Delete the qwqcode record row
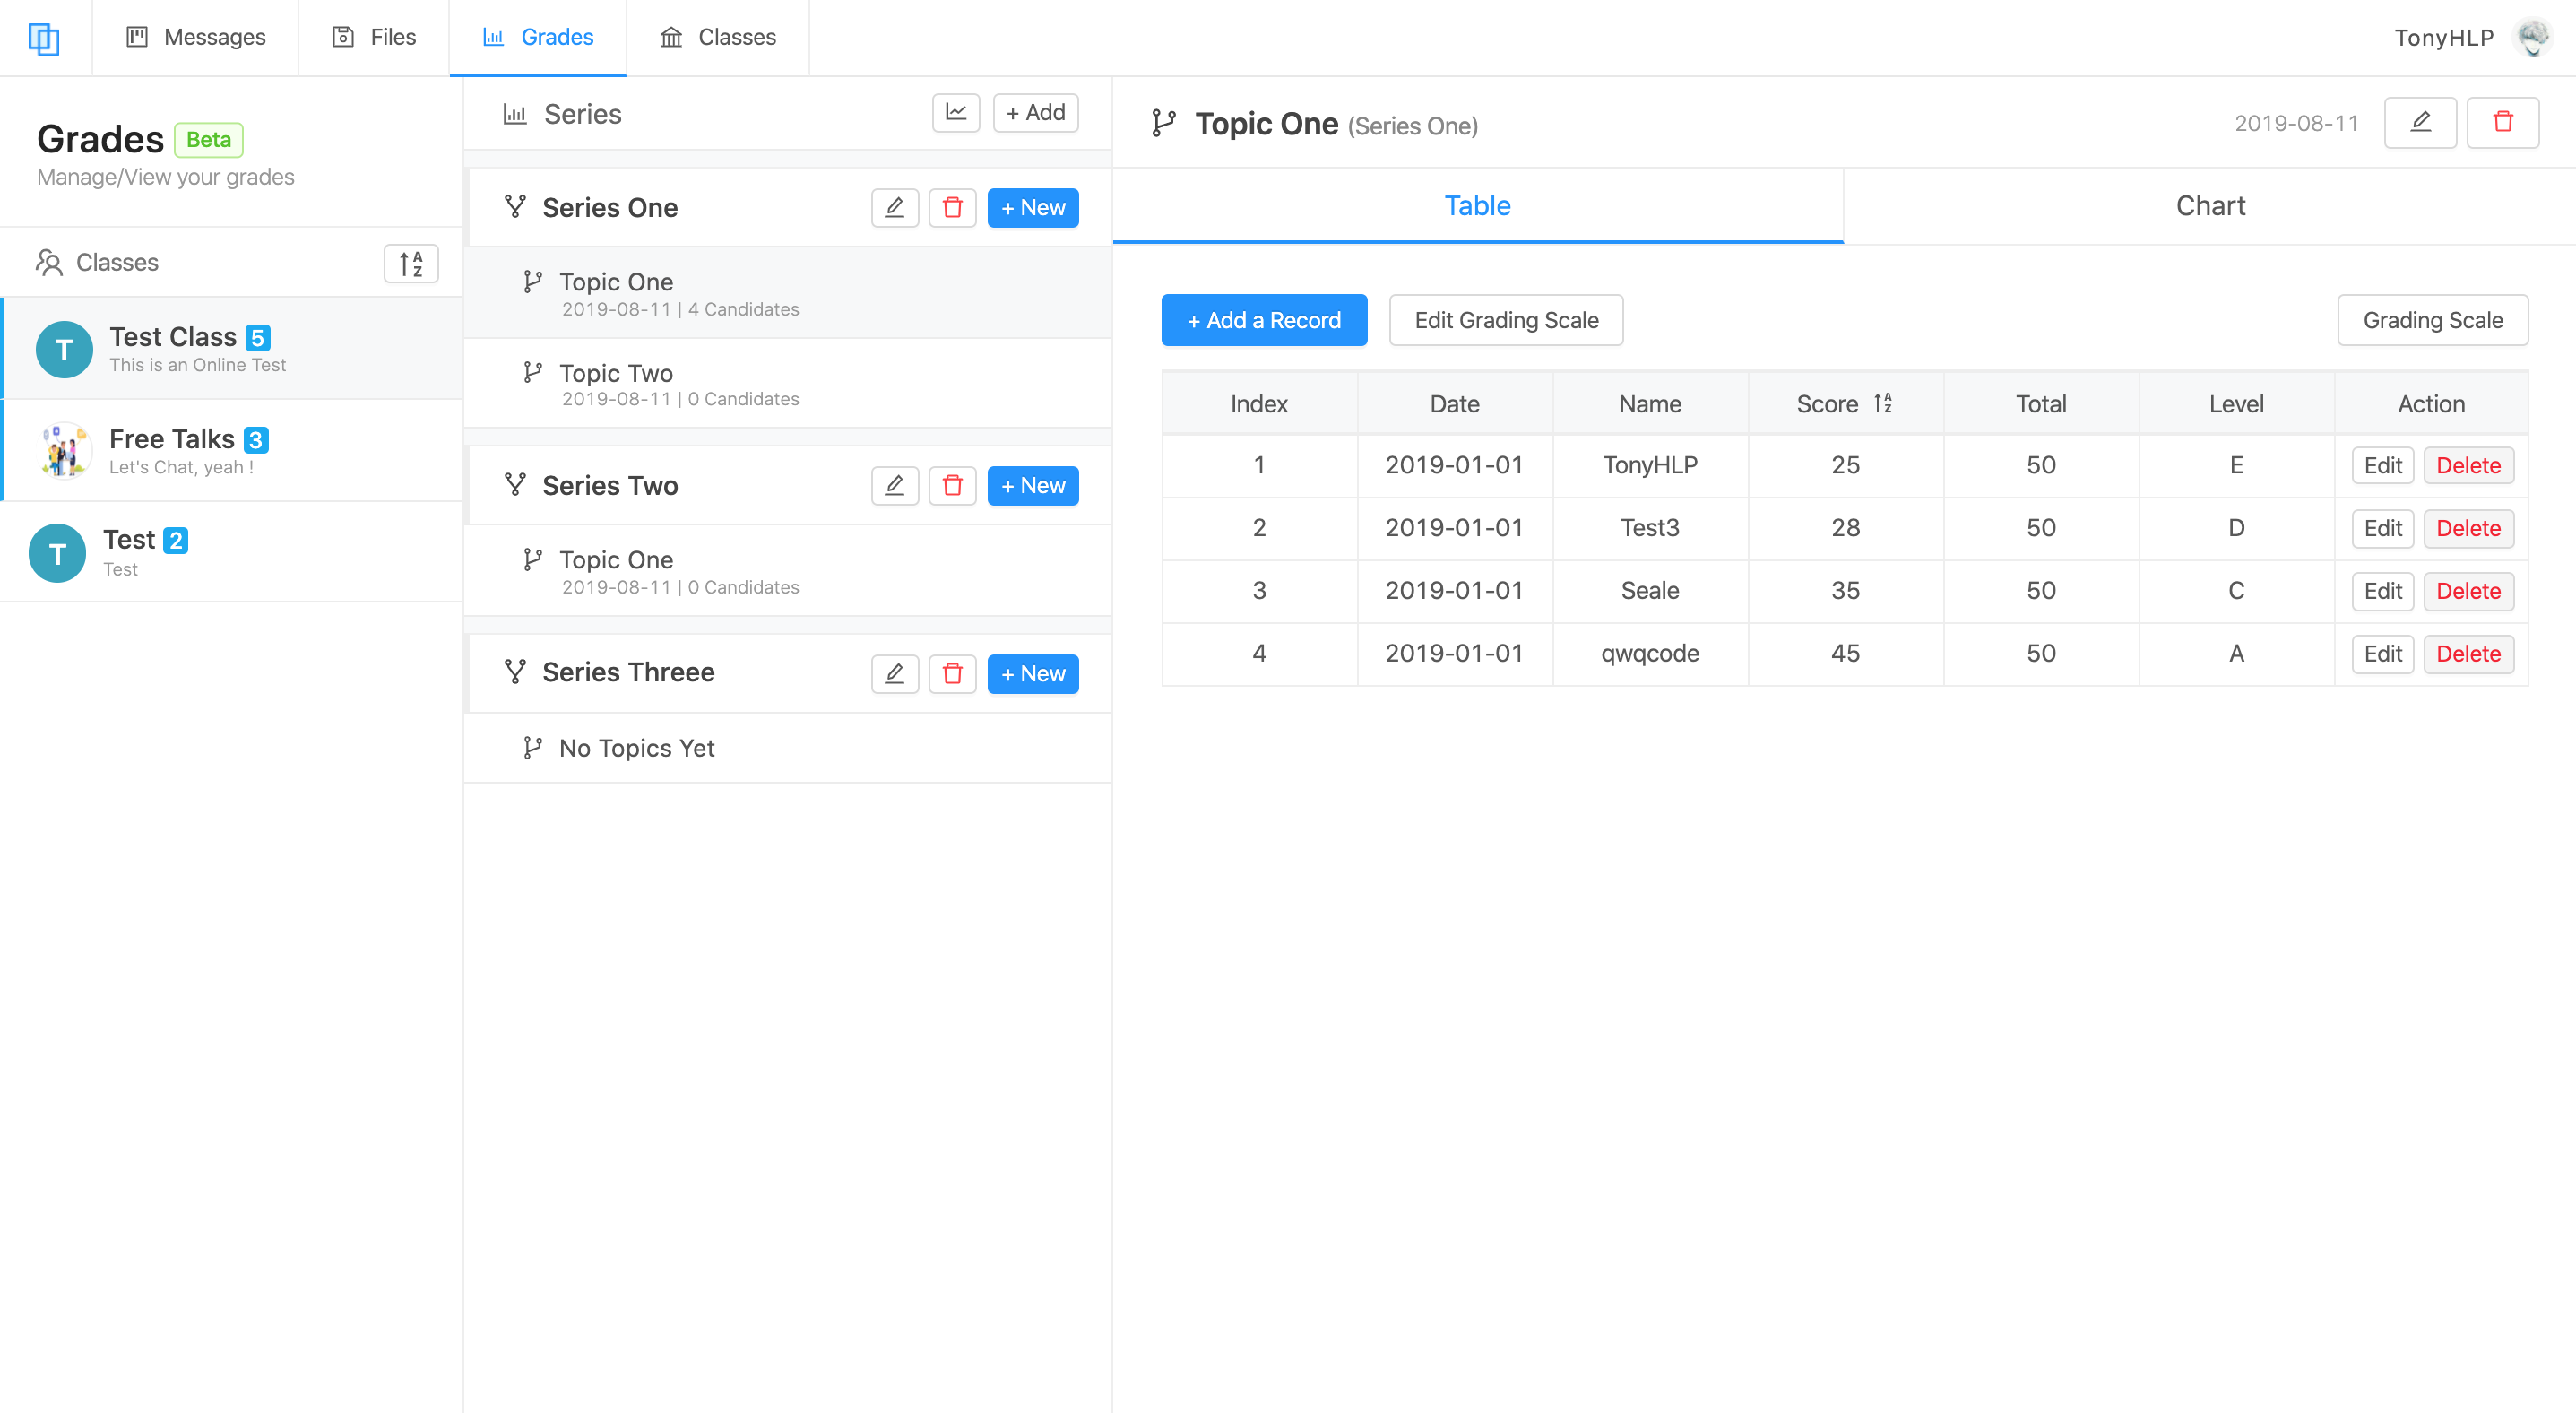Image resolution: width=2576 pixels, height=1413 pixels. coord(2467,654)
